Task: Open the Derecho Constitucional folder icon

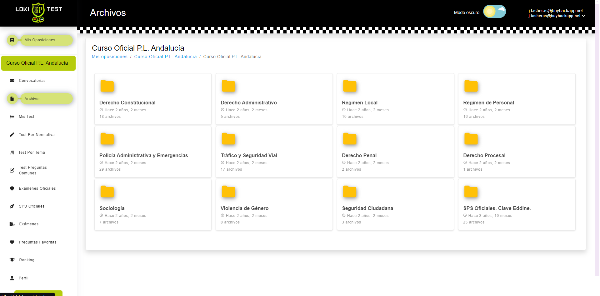Action: [x=107, y=86]
